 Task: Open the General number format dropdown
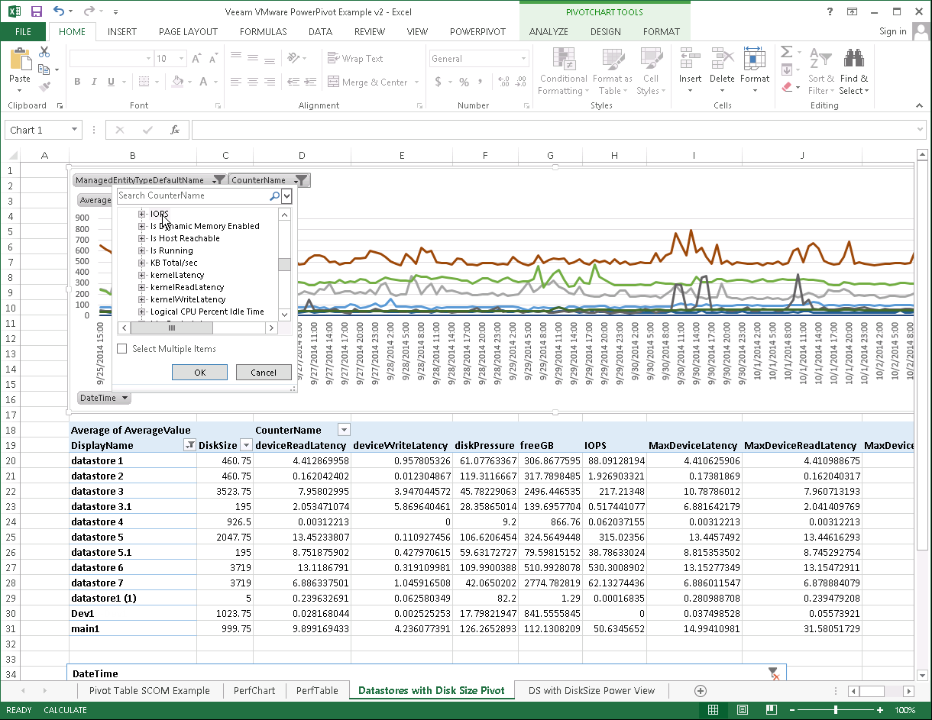click(524, 59)
